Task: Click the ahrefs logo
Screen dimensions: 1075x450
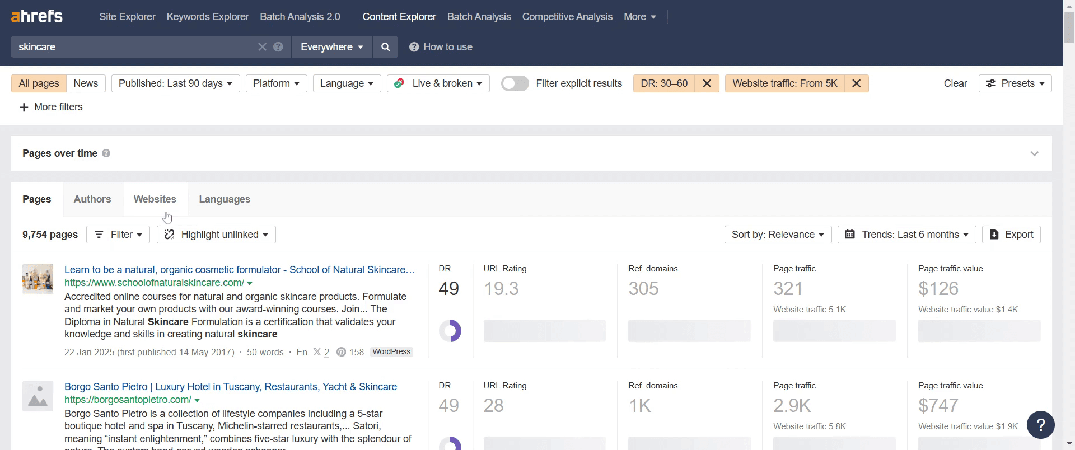Action: [x=37, y=17]
